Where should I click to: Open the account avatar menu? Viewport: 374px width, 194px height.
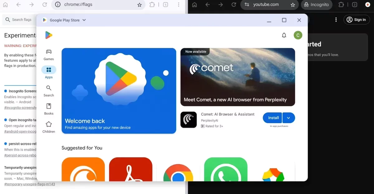coord(298,35)
